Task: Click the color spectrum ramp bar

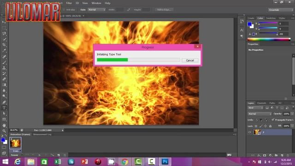Action: pos(269,39)
